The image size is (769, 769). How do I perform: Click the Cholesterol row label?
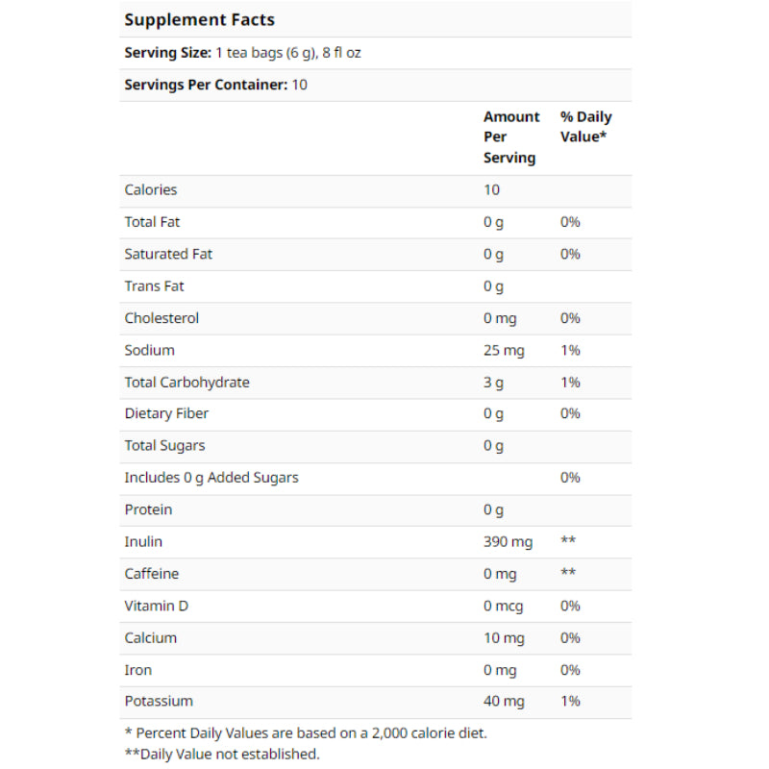point(161,318)
